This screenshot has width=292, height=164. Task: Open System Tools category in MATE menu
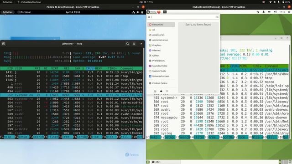pos(161,71)
